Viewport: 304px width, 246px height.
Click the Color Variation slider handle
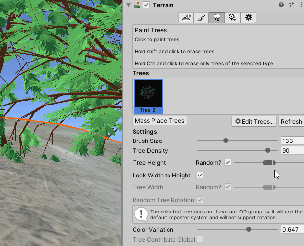[x=249, y=229]
